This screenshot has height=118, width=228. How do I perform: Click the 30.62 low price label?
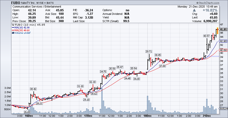94,94
